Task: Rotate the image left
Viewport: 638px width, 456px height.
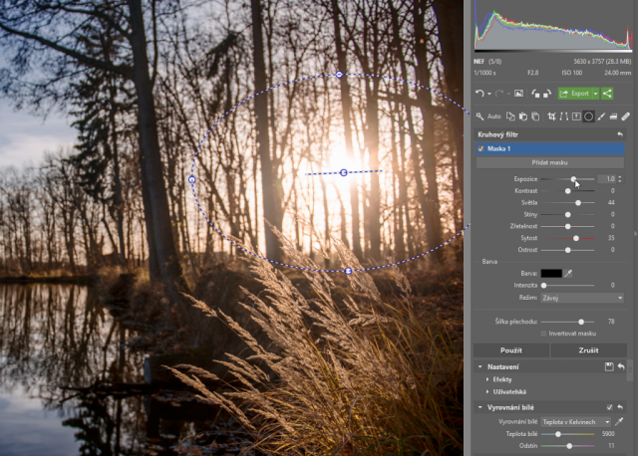Action: 535,94
